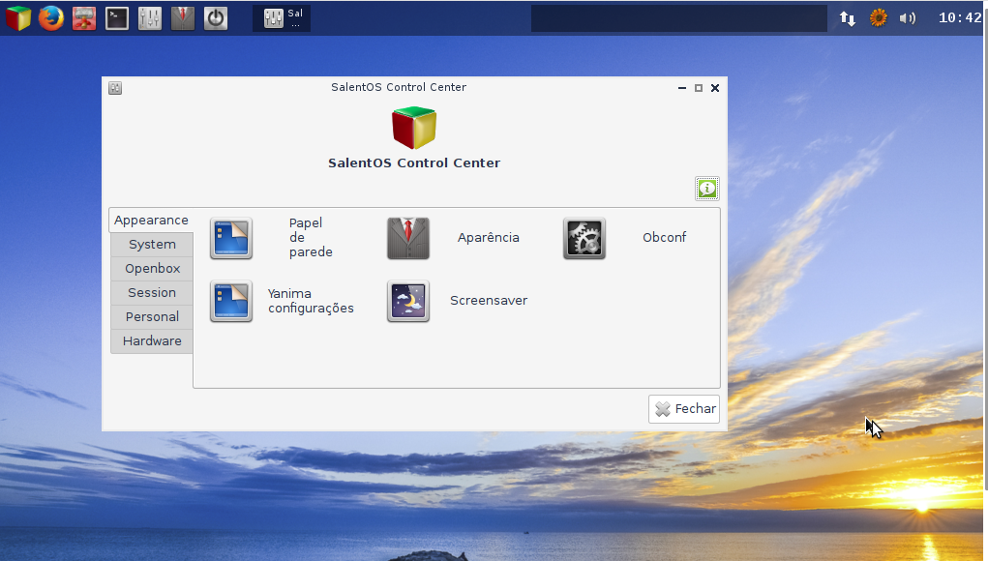Click the SalentOS Control Center bold heading
The width and height of the screenshot is (988, 561).
(414, 163)
